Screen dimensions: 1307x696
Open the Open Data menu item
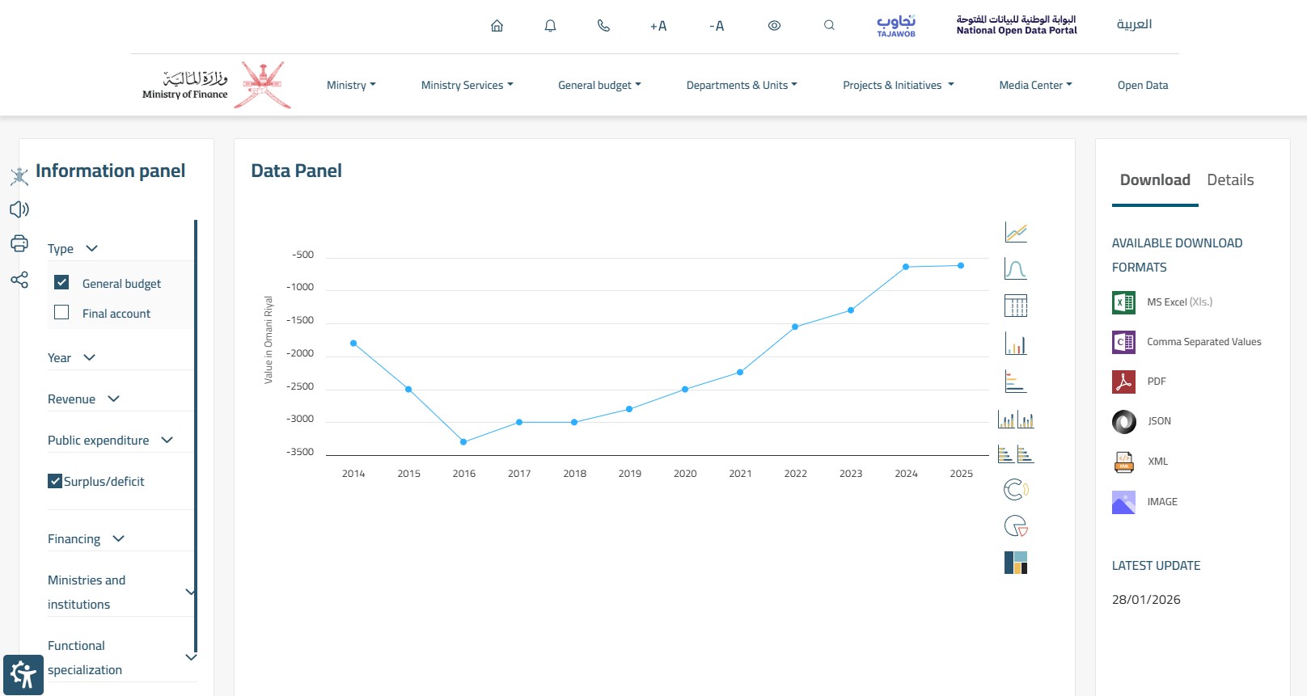1142,85
